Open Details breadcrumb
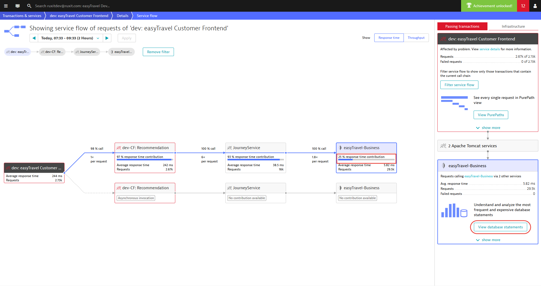This screenshot has height=286, width=541. (123, 16)
